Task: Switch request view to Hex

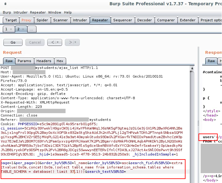Action: pyautogui.click(x=60, y=61)
